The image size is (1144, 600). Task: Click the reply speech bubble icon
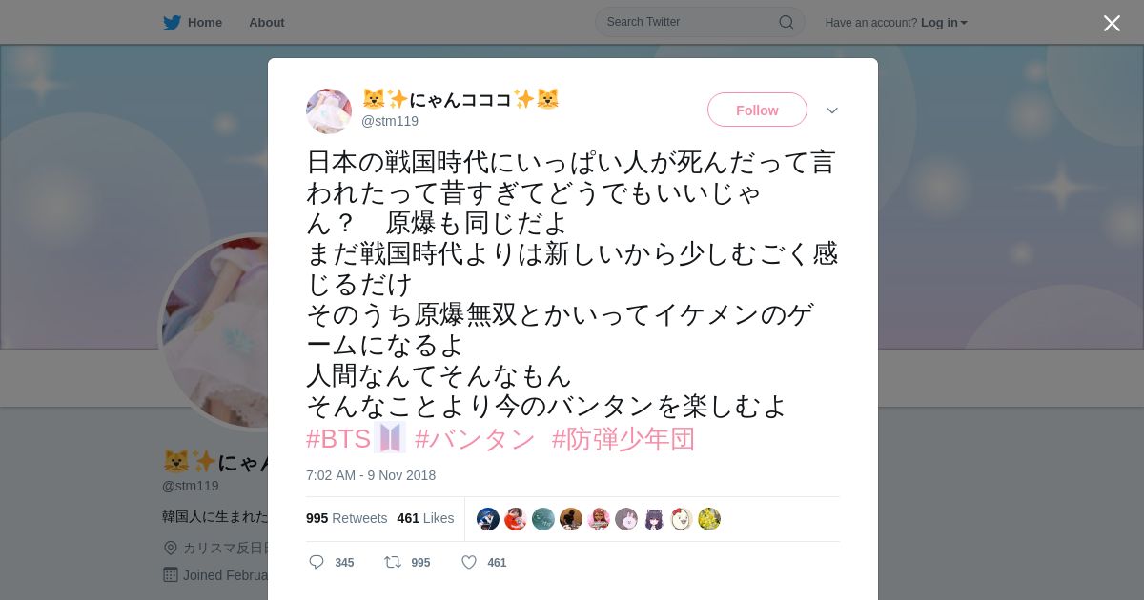[x=317, y=562]
